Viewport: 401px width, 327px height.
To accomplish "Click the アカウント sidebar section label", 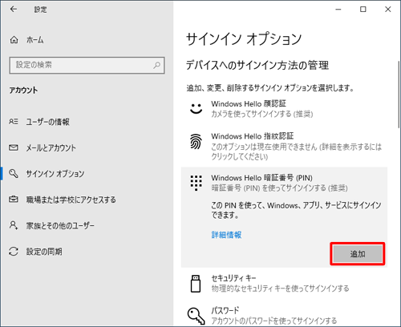I will (23, 91).
